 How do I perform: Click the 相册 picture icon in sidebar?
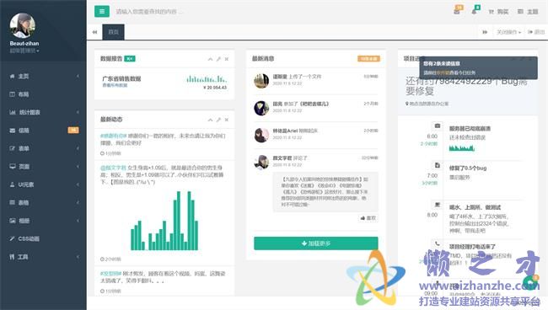click(13, 221)
